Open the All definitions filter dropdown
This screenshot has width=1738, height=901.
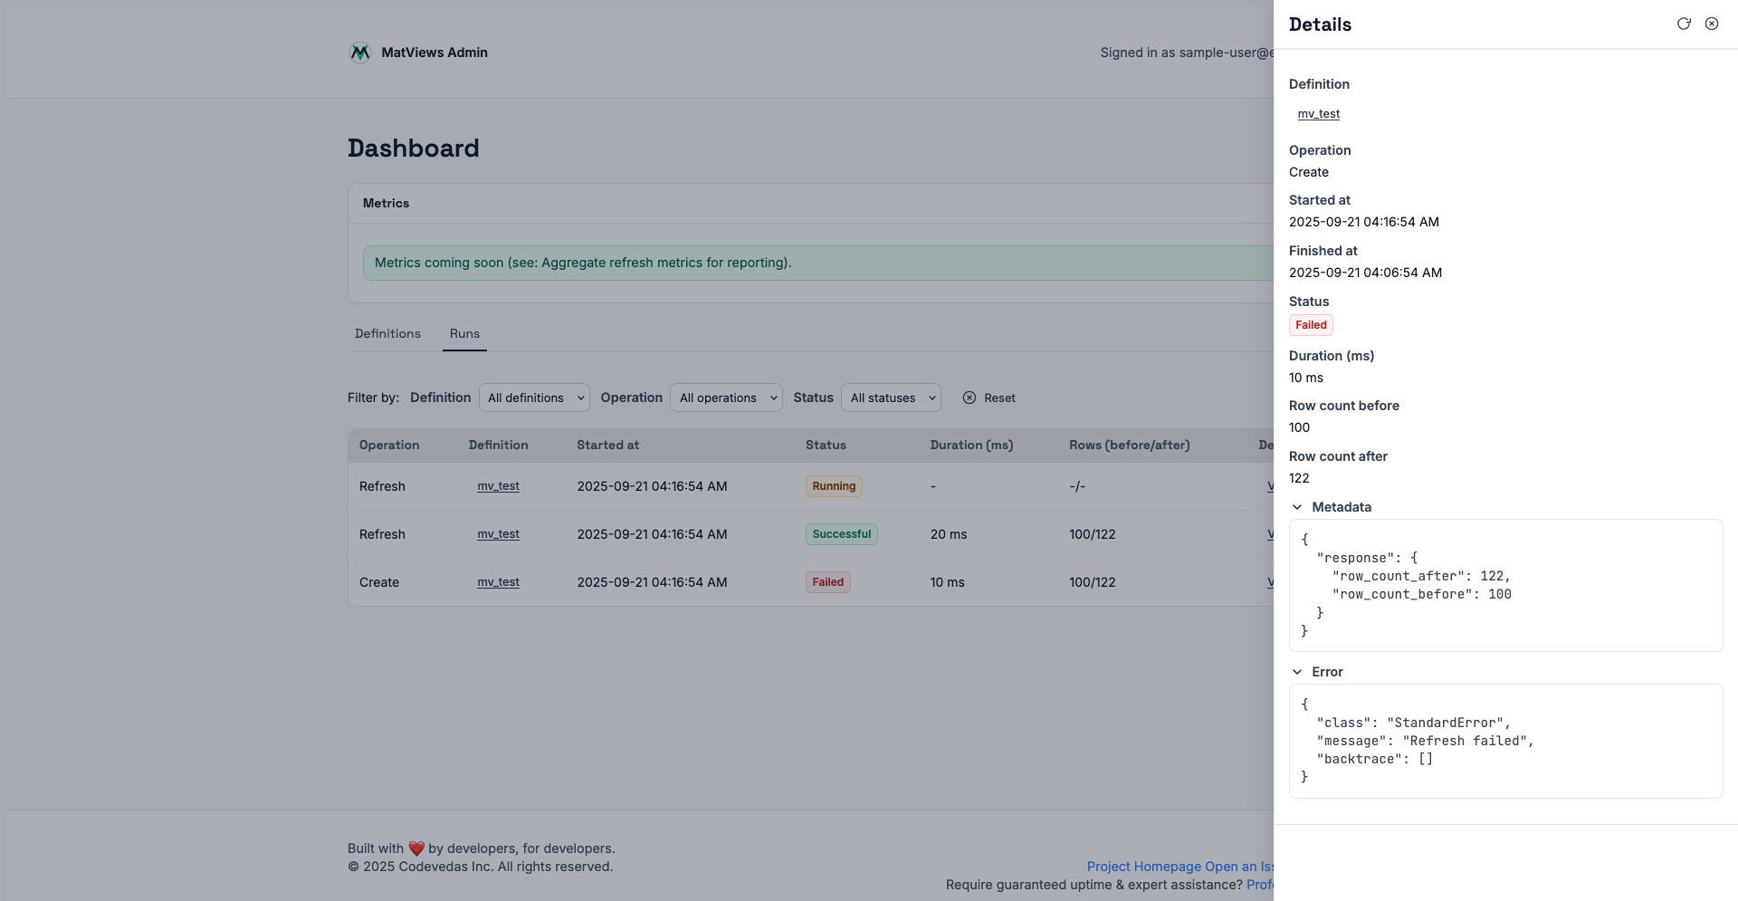(534, 398)
